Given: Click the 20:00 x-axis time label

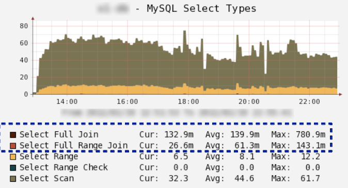Looking at the screenshot, I should tap(249, 101).
